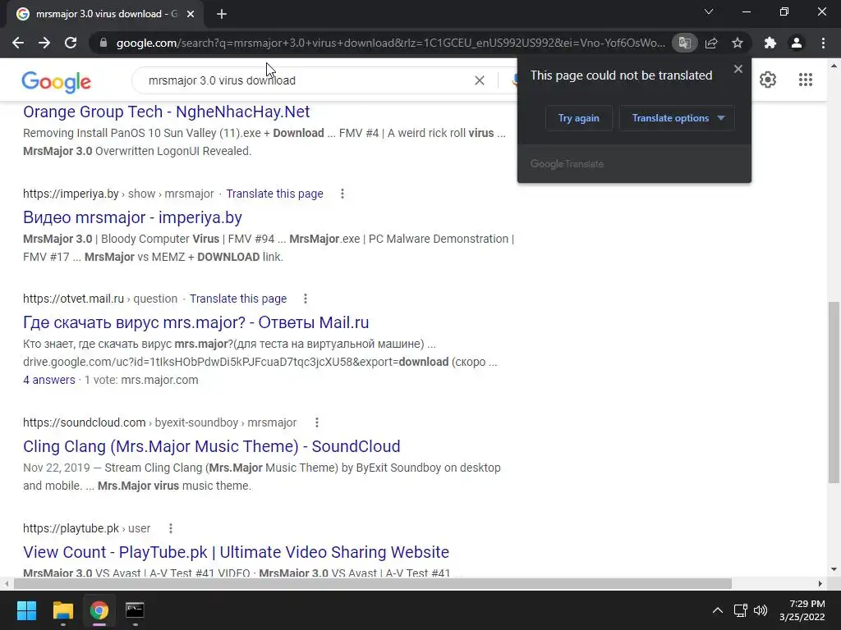Click the Chrome taskbar icon

click(x=99, y=610)
